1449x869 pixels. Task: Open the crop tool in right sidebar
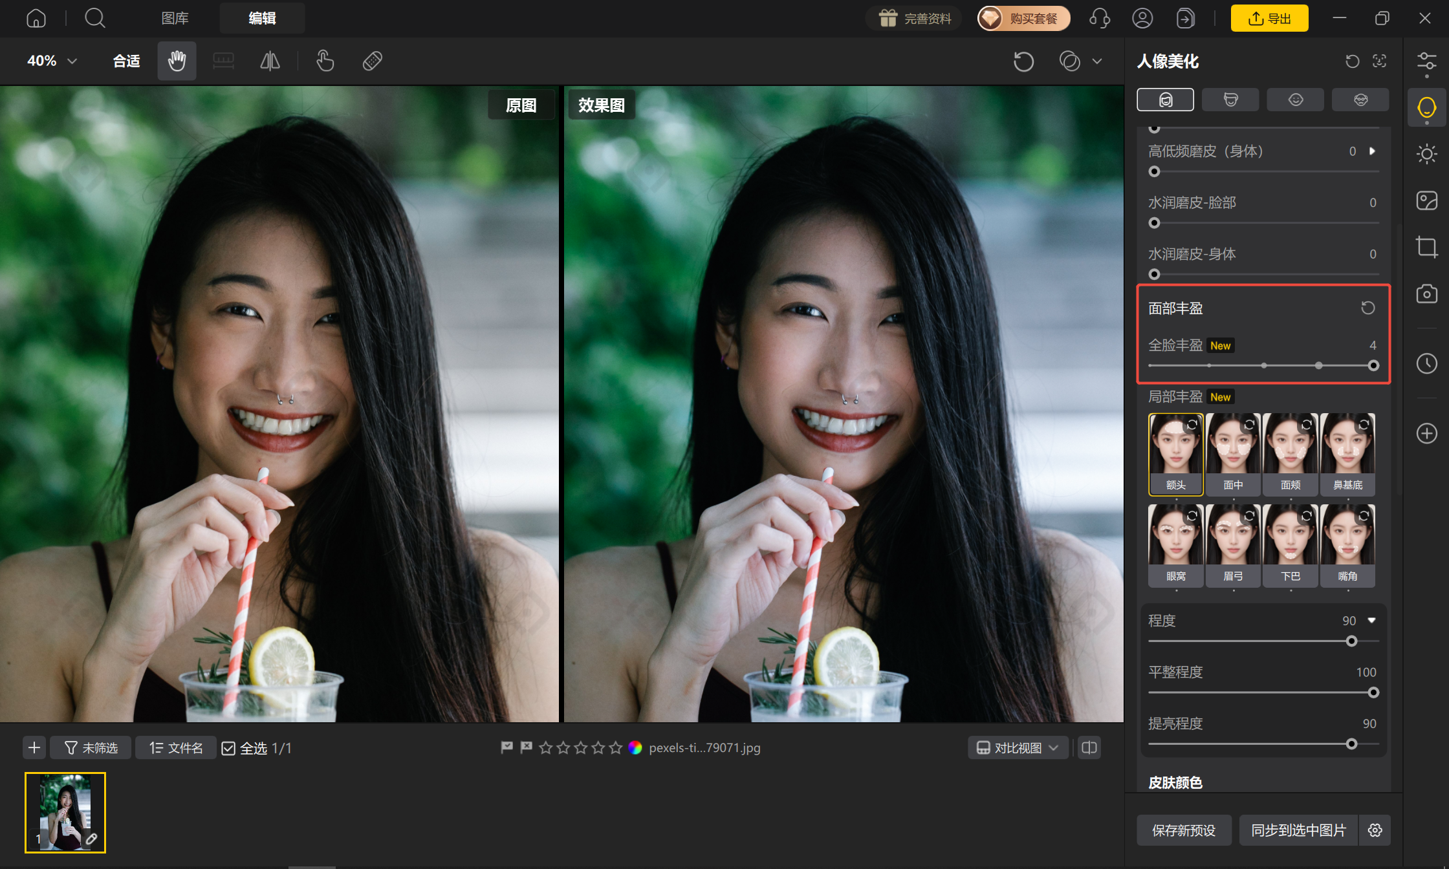click(x=1426, y=247)
